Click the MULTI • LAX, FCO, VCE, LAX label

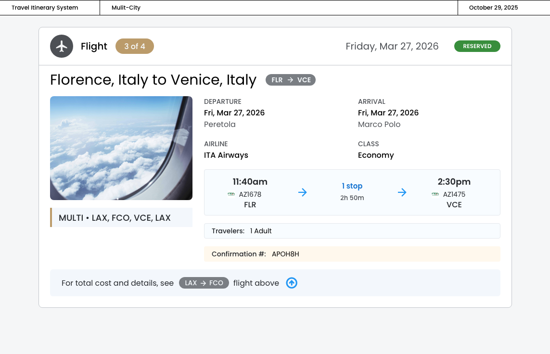point(115,217)
